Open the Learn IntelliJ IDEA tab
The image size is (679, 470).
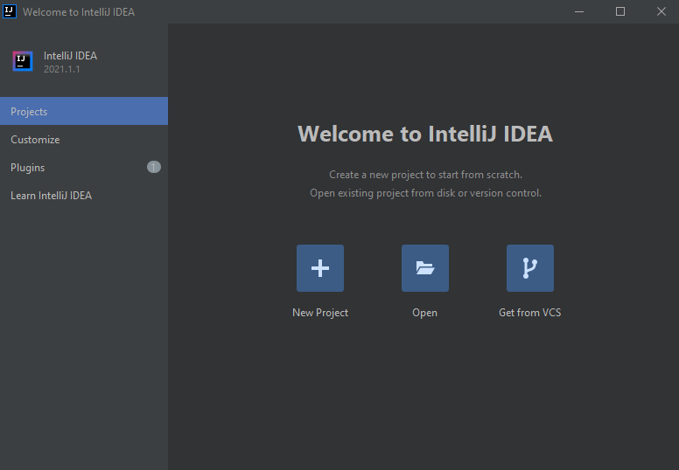(x=84, y=196)
